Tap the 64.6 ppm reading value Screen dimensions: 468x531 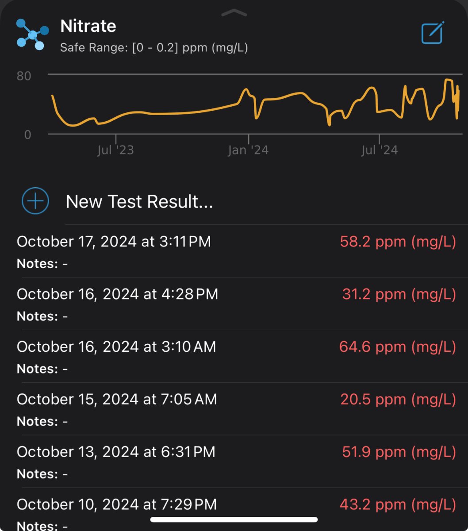398,347
